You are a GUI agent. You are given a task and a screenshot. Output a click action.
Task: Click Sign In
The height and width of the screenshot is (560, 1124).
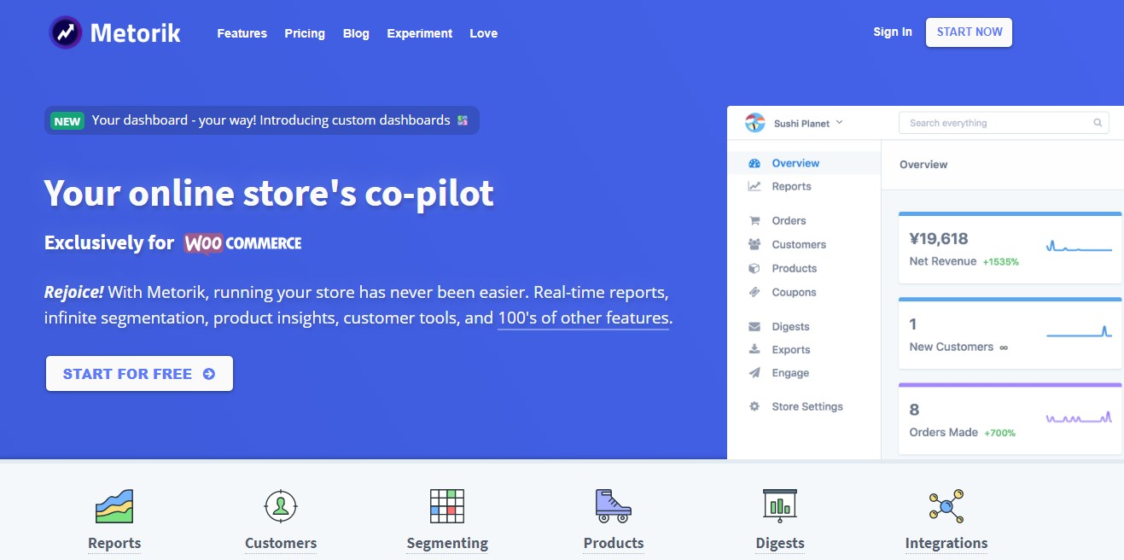tap(893, 32)
